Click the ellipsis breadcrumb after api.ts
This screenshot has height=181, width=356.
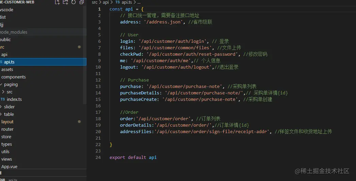tap(139, 2)
